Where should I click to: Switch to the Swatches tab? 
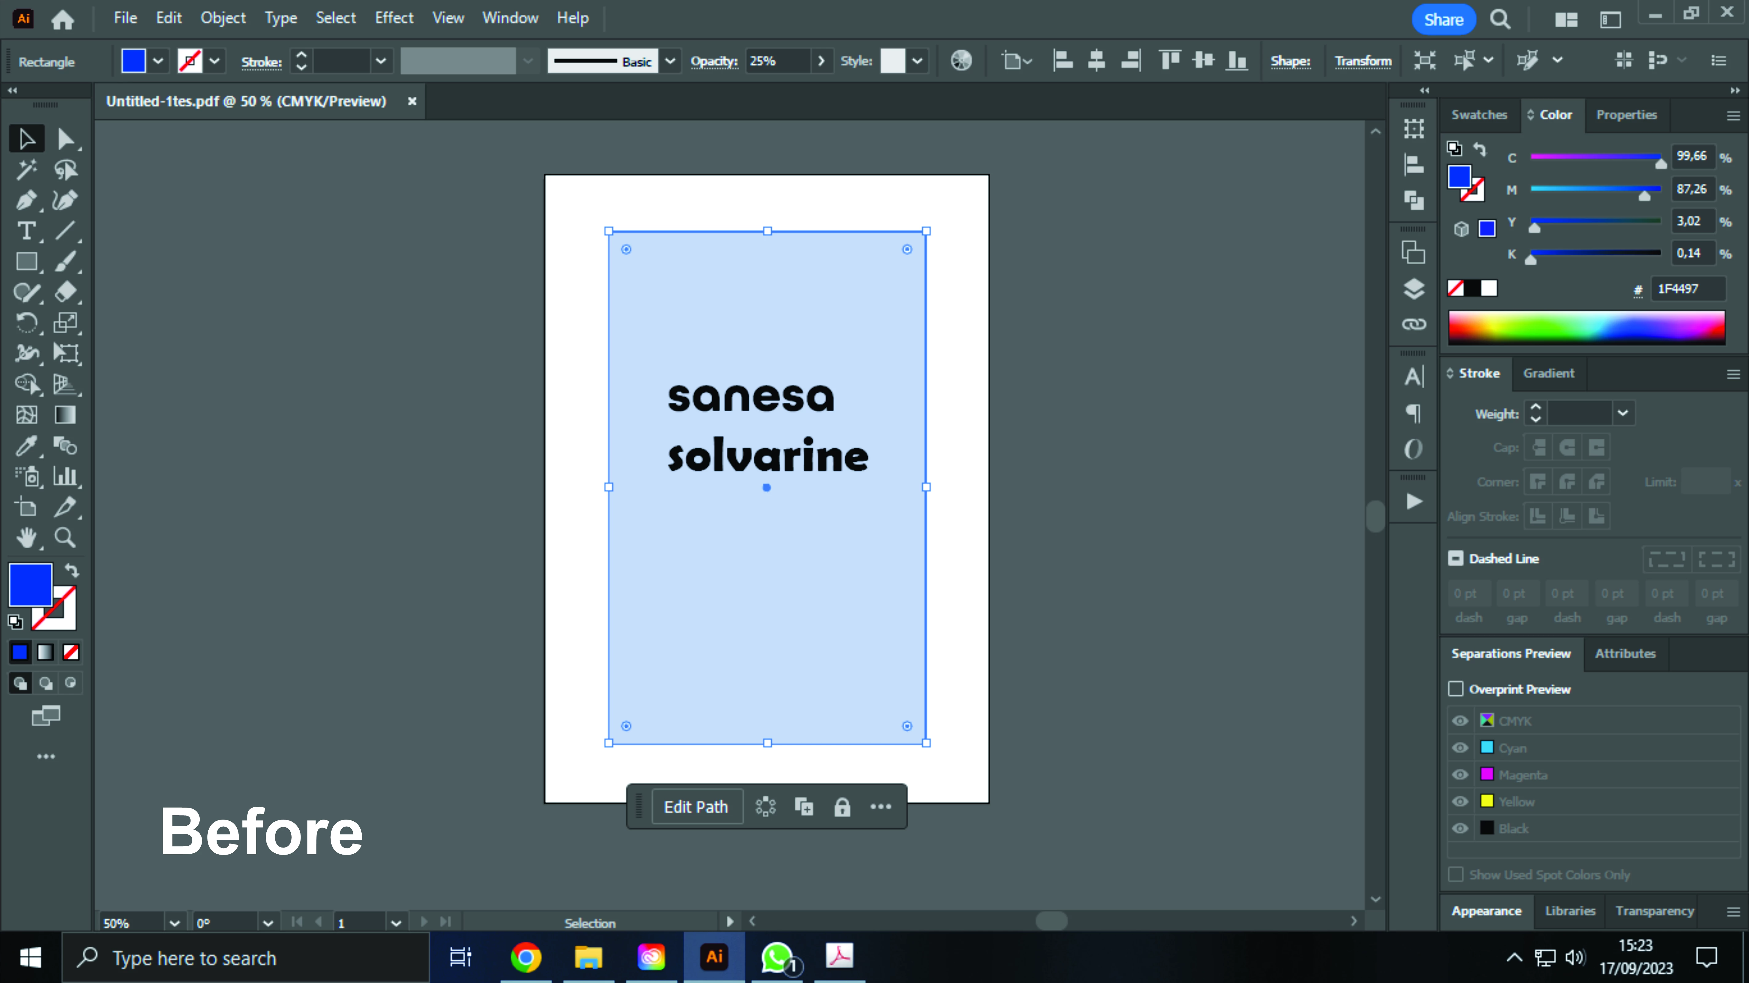(1479, 115)
